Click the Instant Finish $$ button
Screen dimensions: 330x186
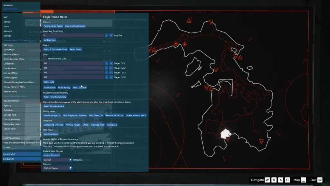(x=52, y=155)
